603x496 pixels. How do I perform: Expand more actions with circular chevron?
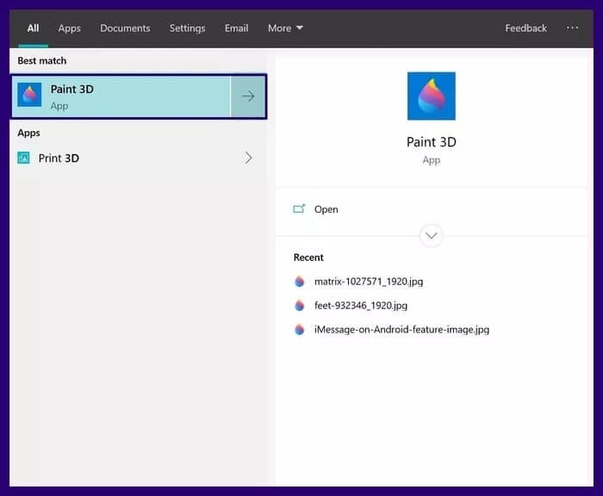[x=431, y=236]
